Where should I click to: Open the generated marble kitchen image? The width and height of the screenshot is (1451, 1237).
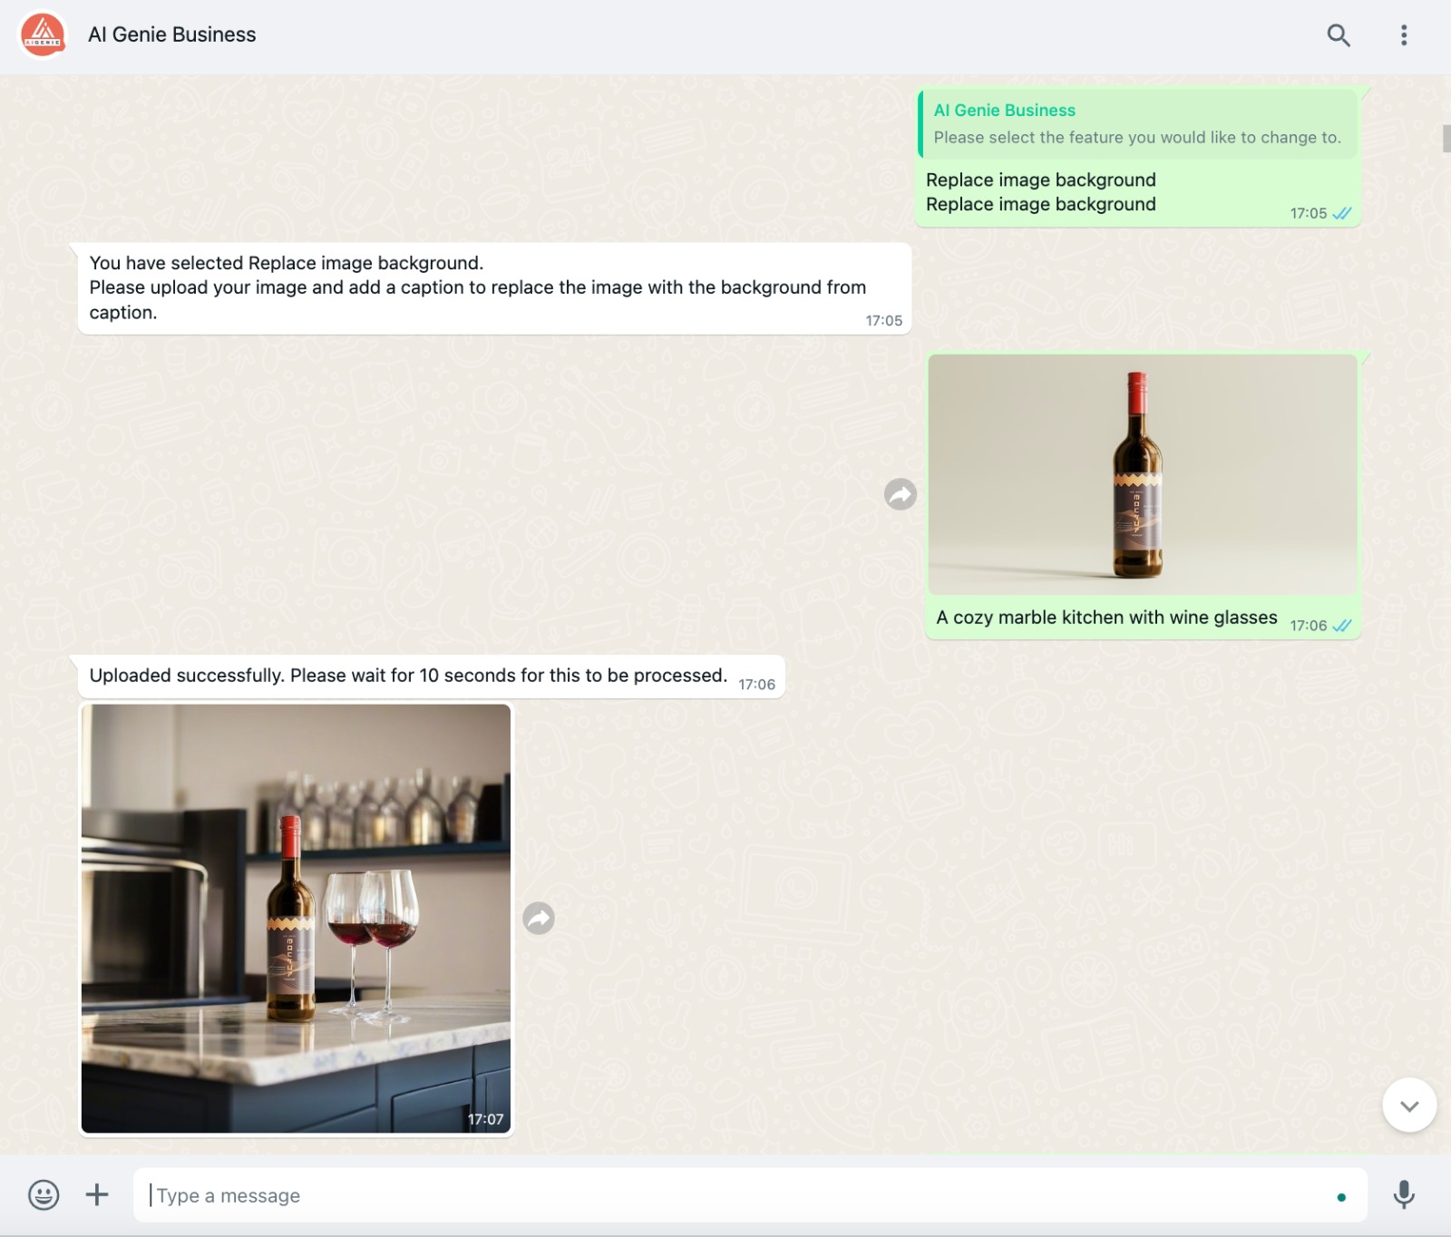coord(296,919)
